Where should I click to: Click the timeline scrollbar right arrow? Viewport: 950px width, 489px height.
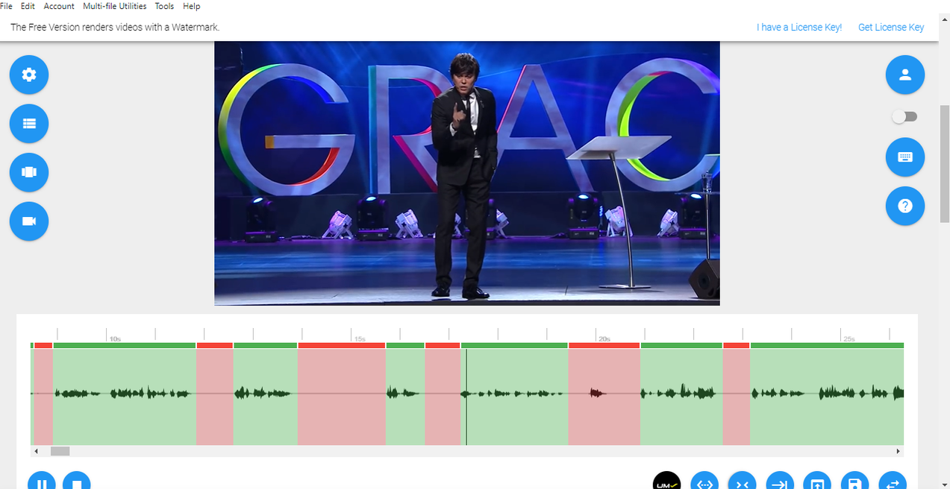[x=899, y=451]
